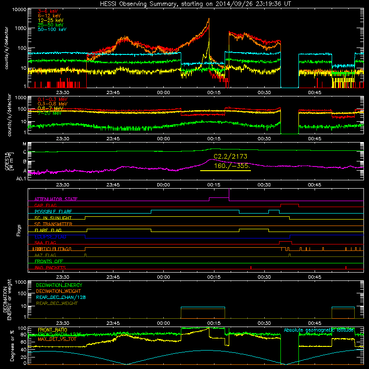Click the DECIMATION_ENERGY legend label
Screen dimensions: 369x369
(x=59, y=285)
